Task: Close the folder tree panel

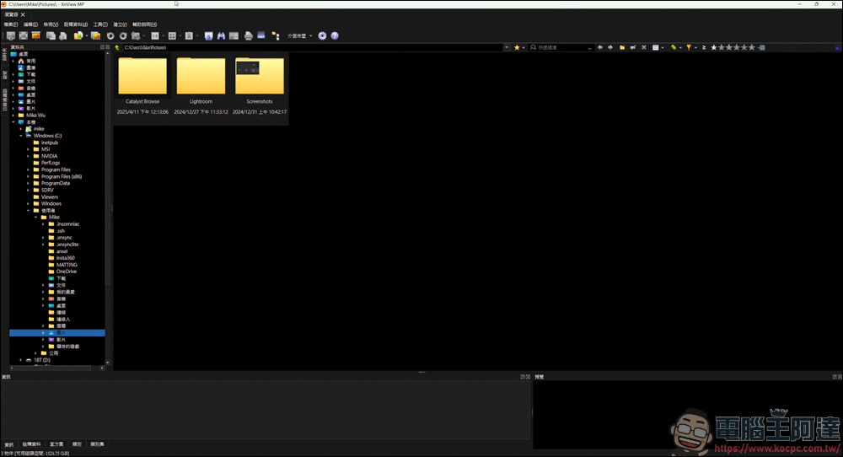Action: tap(108, 47)
